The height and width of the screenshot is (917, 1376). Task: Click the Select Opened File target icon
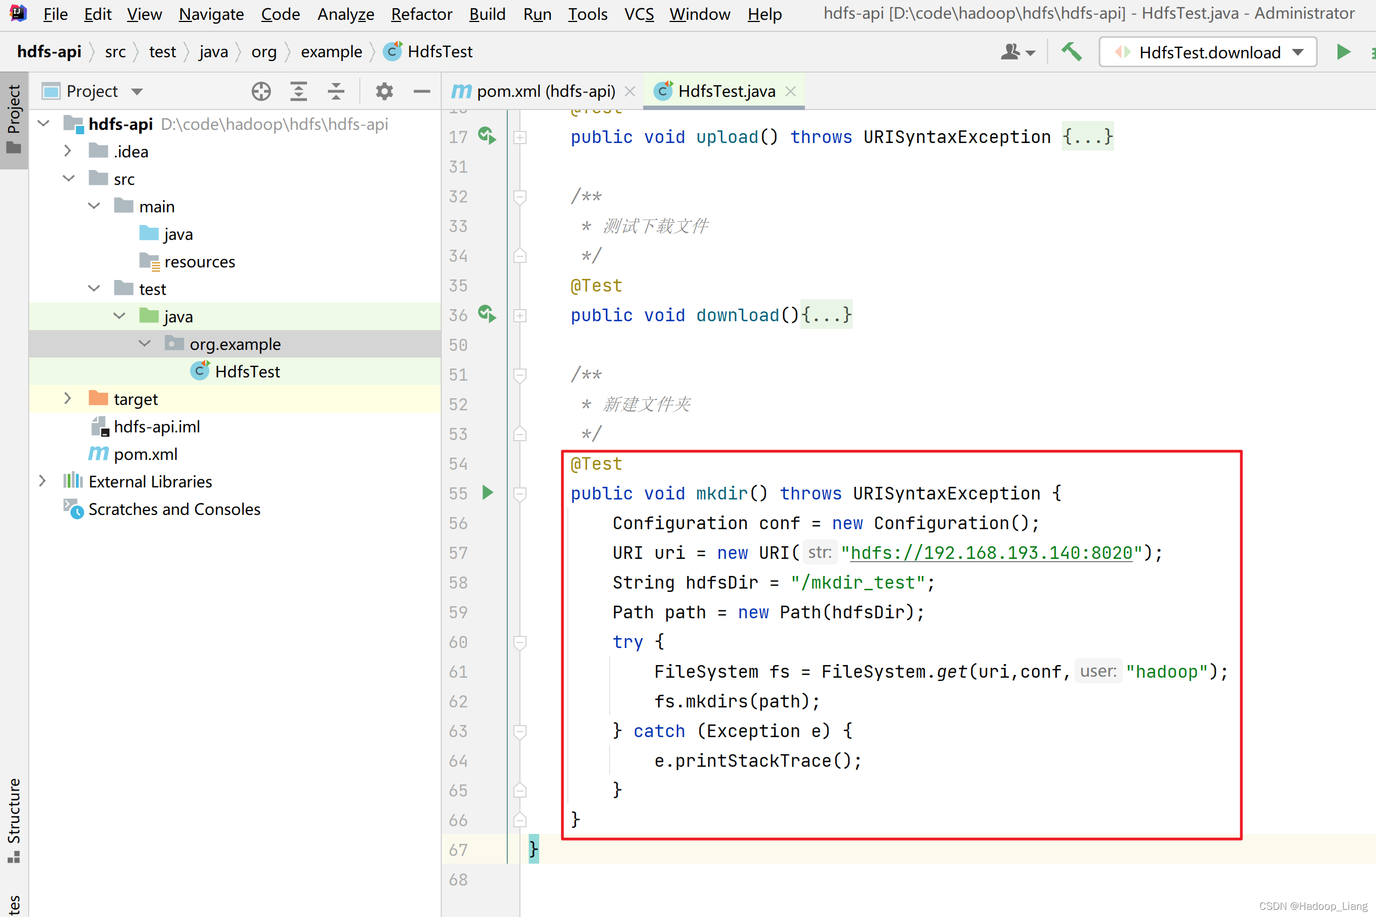pos(261,91)
